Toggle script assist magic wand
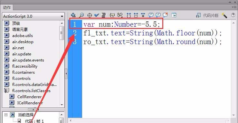This screenshot has width=238, height=123. pyautogui.click(x=224, y=15)
